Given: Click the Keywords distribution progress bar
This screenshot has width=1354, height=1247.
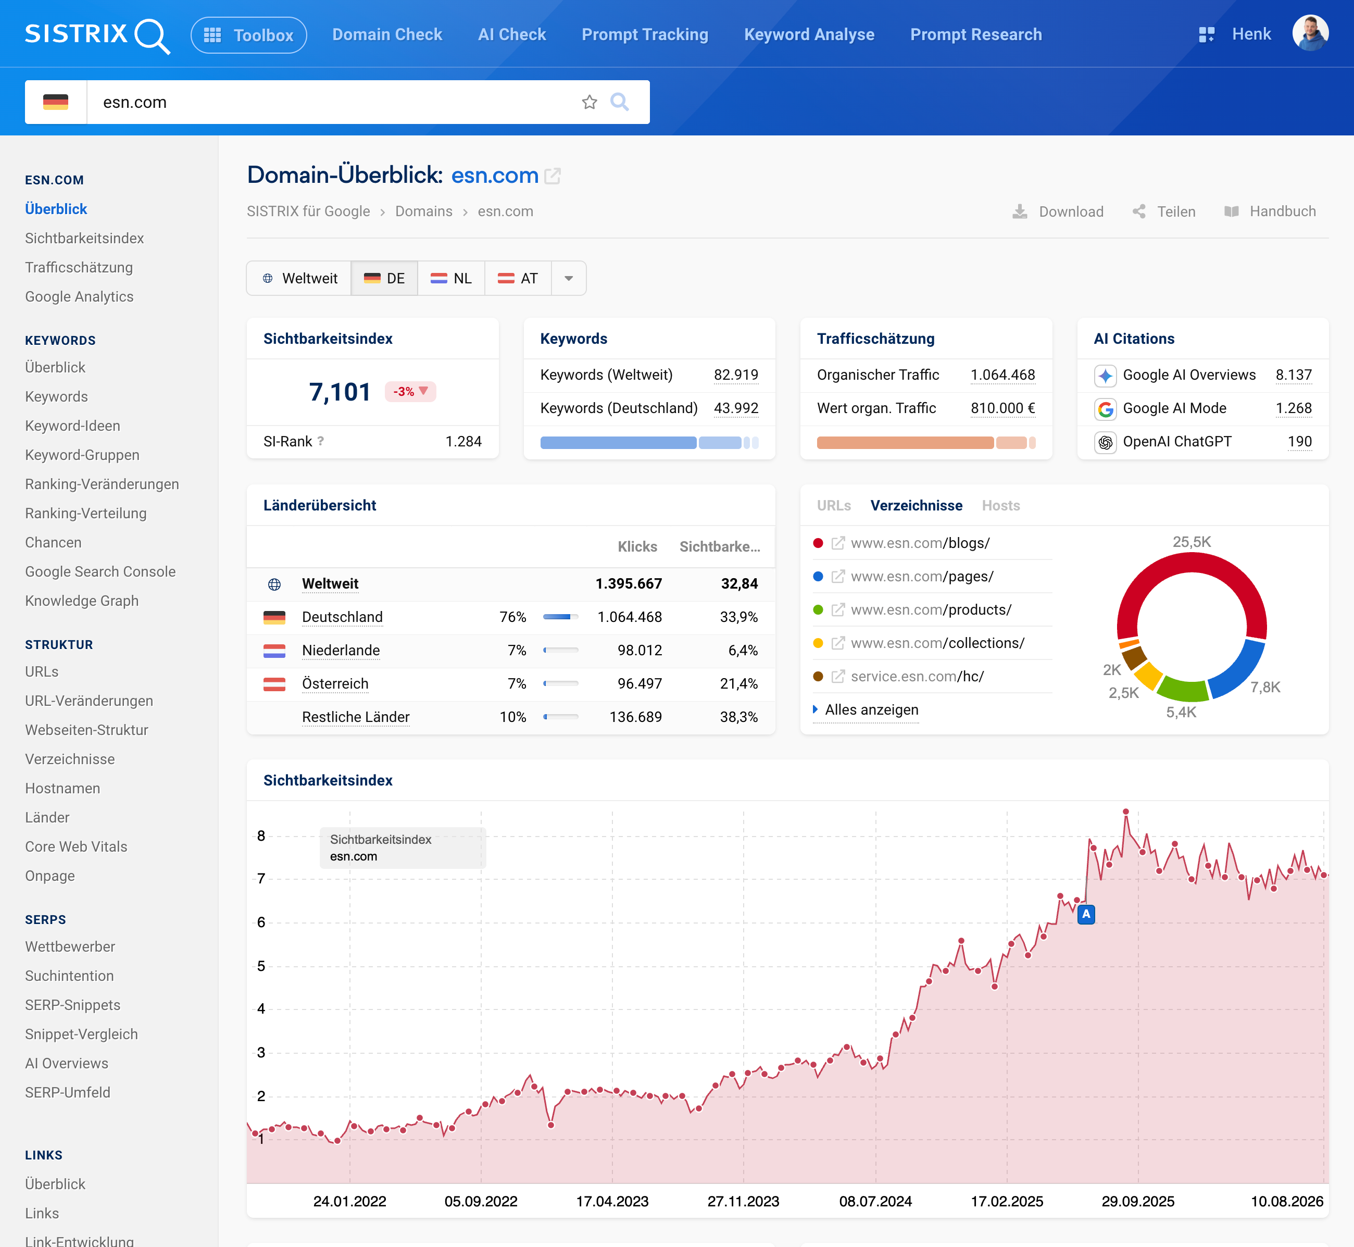Looking at the screenshot, I should (x=649, y=443).
